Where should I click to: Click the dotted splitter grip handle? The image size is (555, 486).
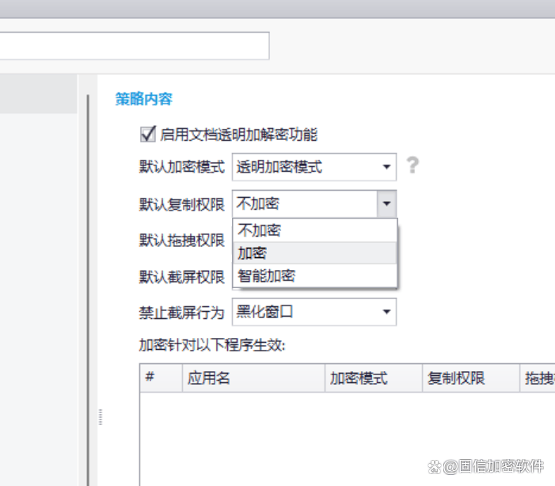(x=100, y=417)
